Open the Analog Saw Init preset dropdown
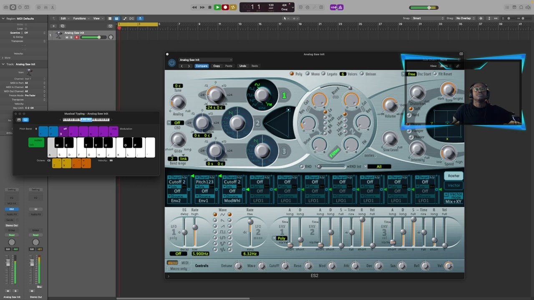 pos(205,60)
